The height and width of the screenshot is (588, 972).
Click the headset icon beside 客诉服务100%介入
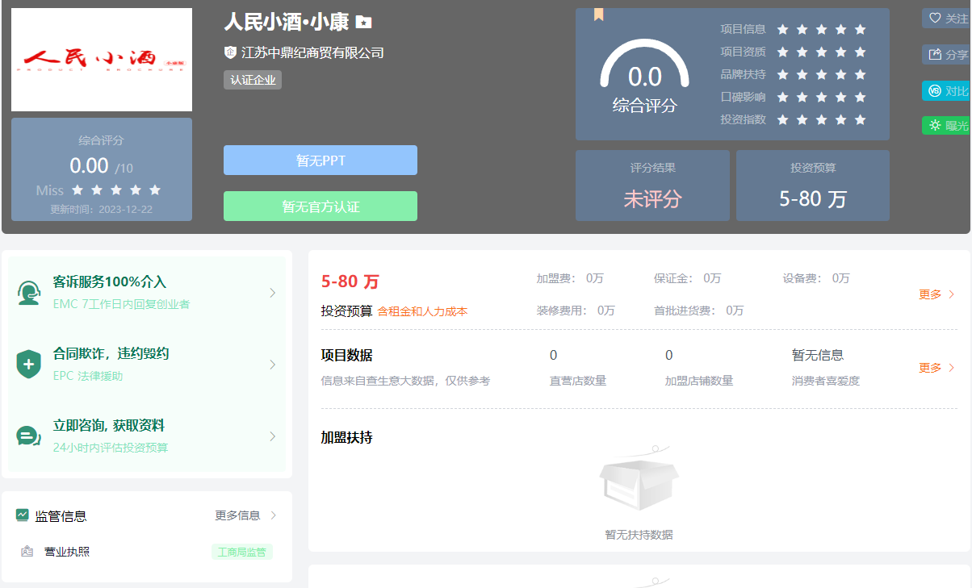point(29,293)
